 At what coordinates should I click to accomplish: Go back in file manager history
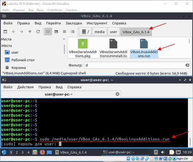pyautogui.click(x=14, y=32)
